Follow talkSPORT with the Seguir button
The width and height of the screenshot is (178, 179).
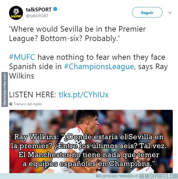click(147, 12)
